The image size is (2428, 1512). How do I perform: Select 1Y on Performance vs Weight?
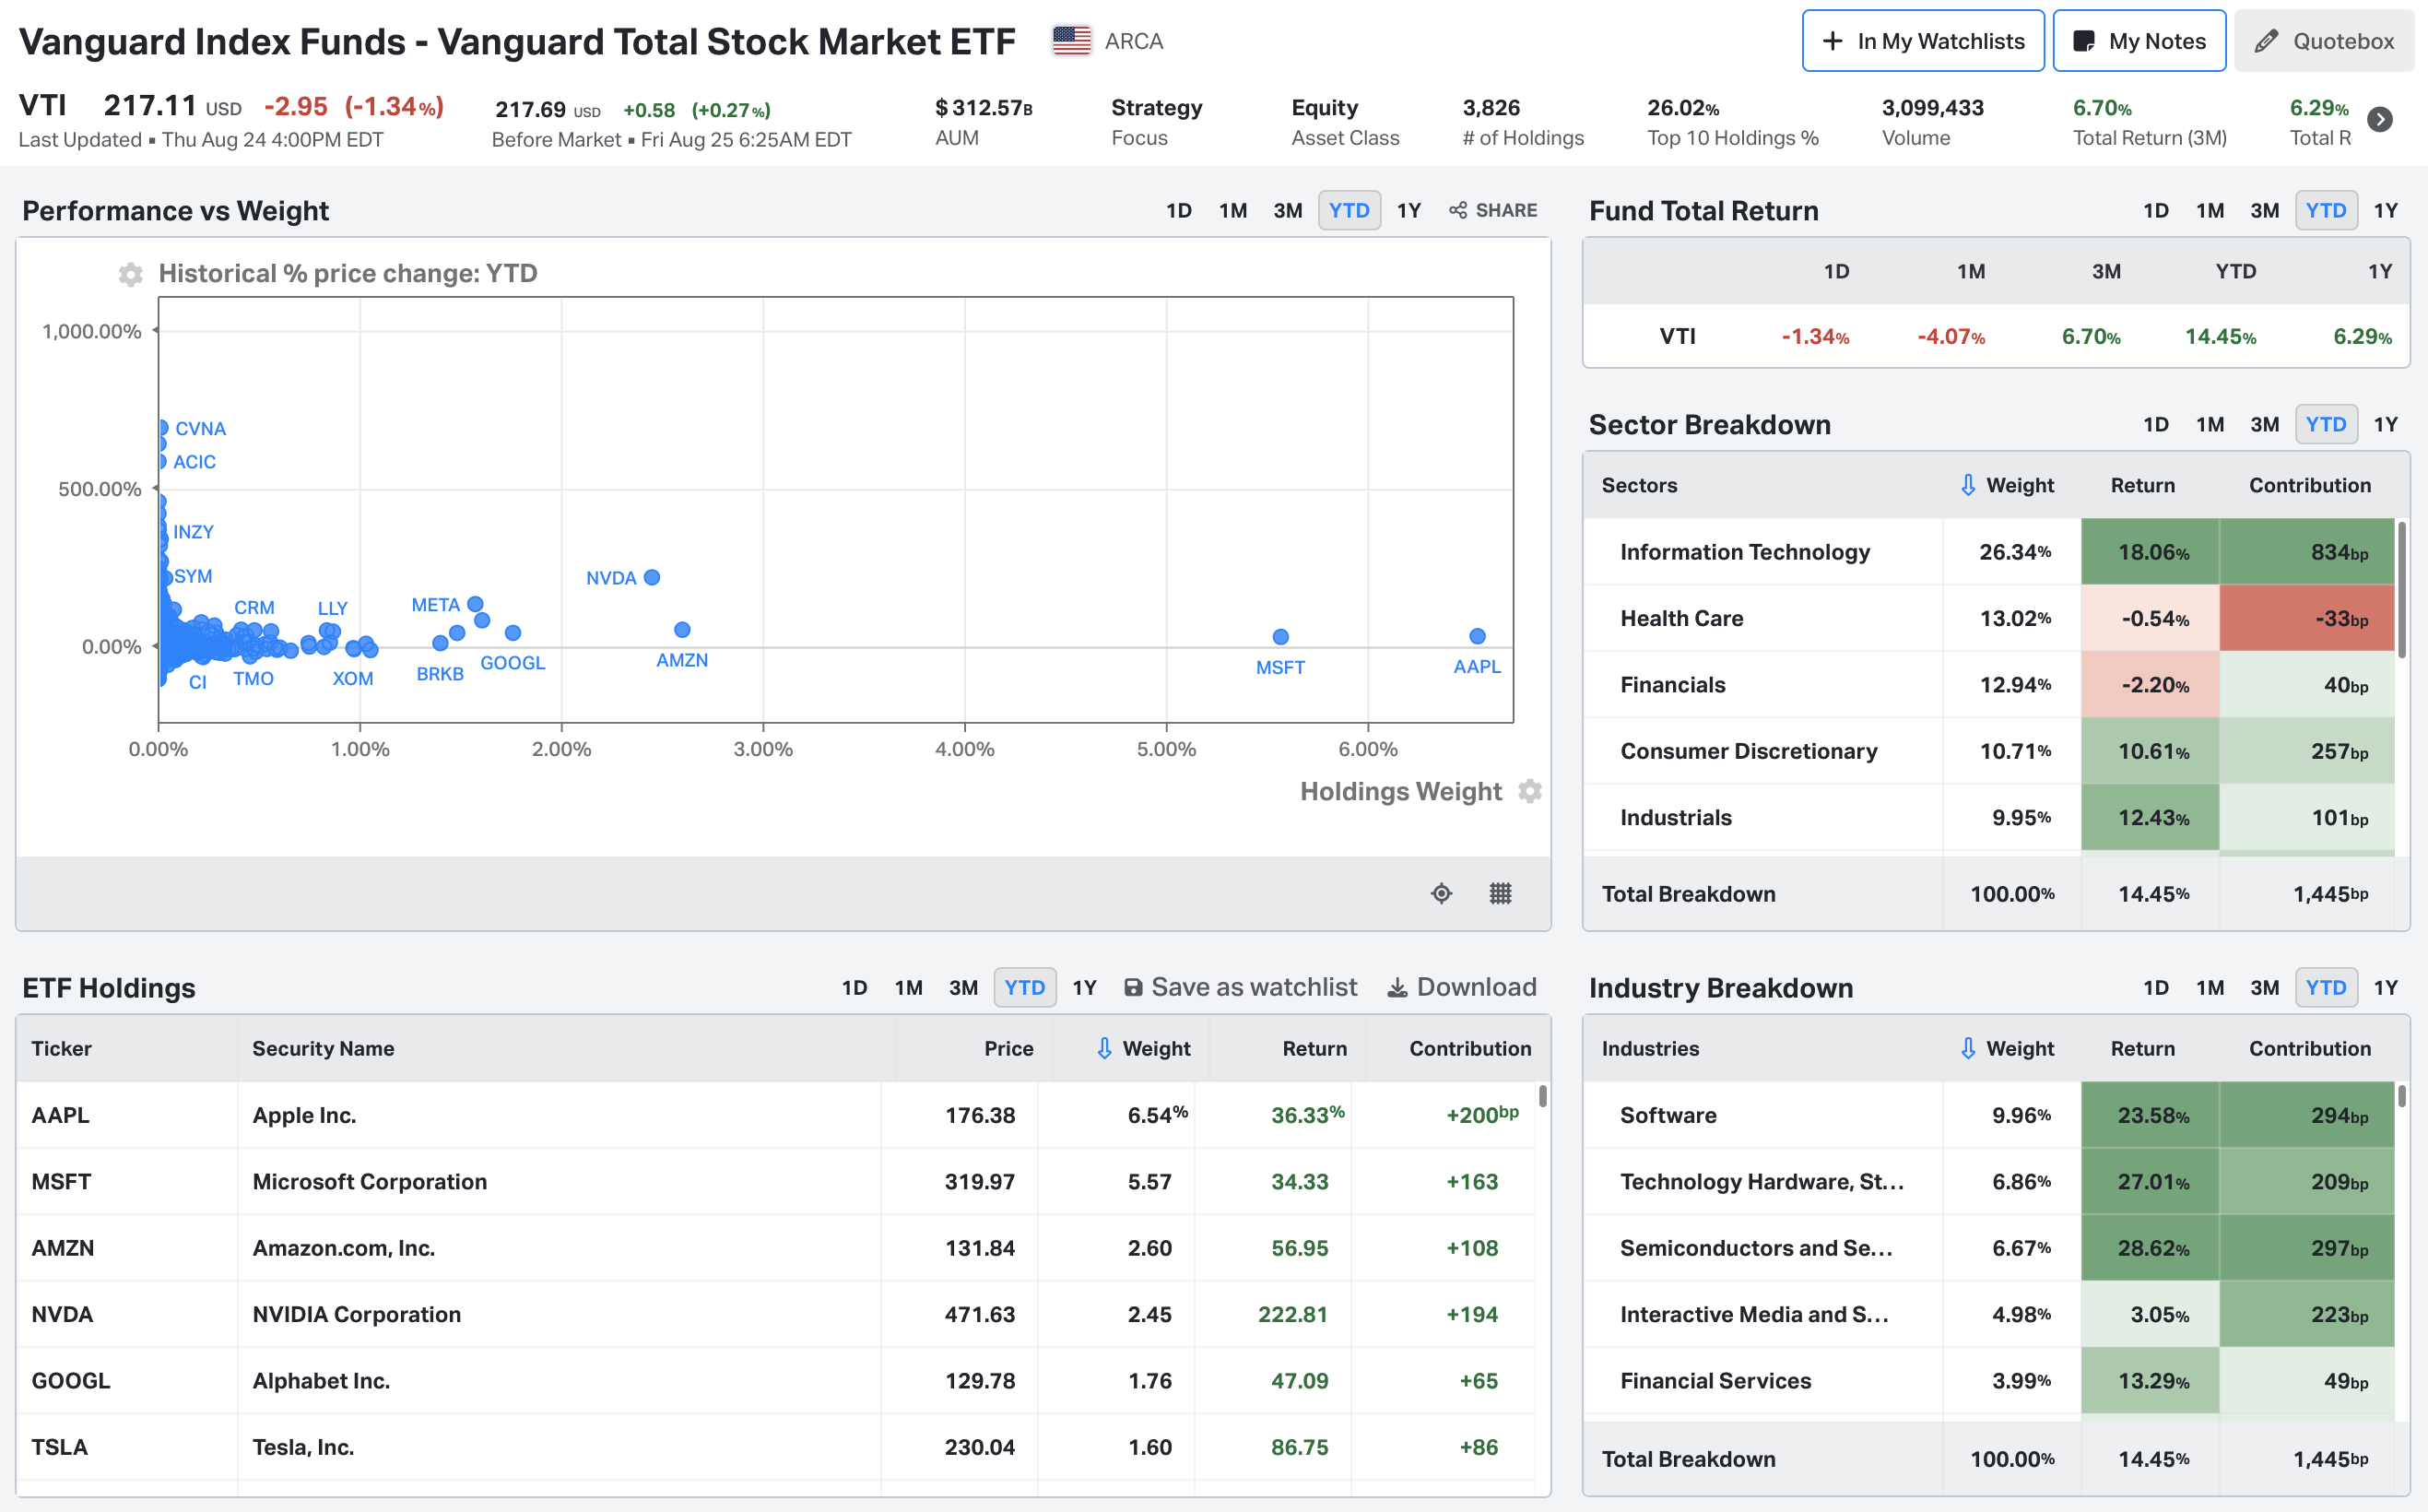(1408, 210)
